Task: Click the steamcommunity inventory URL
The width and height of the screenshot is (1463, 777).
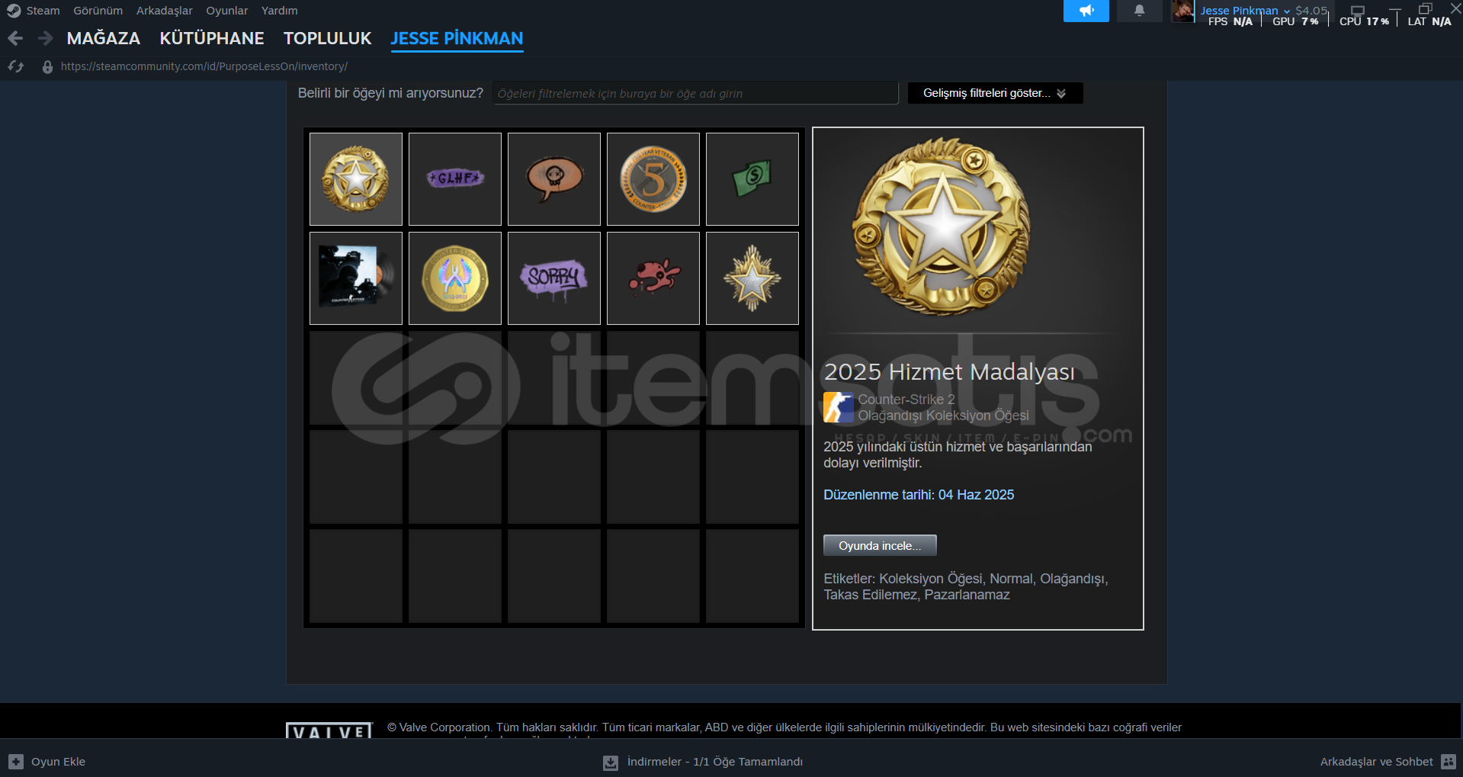Action: [204, 66]
